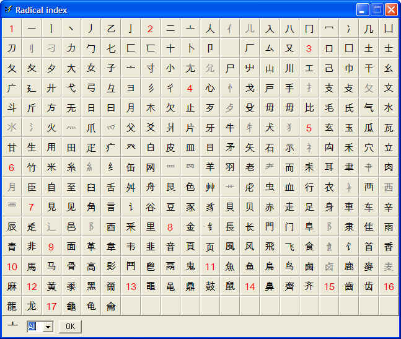Screen dimensions: 401x339
Task: Choose the radical 山 (mountain)
Action: tap(270, 68)
